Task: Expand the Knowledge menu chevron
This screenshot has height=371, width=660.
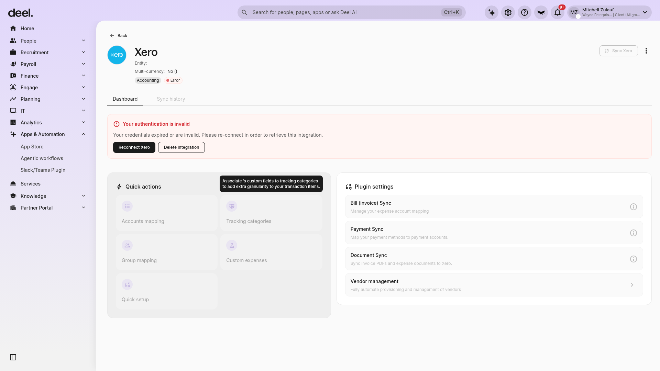Action: pyautogui.click(x=84, y=196)
